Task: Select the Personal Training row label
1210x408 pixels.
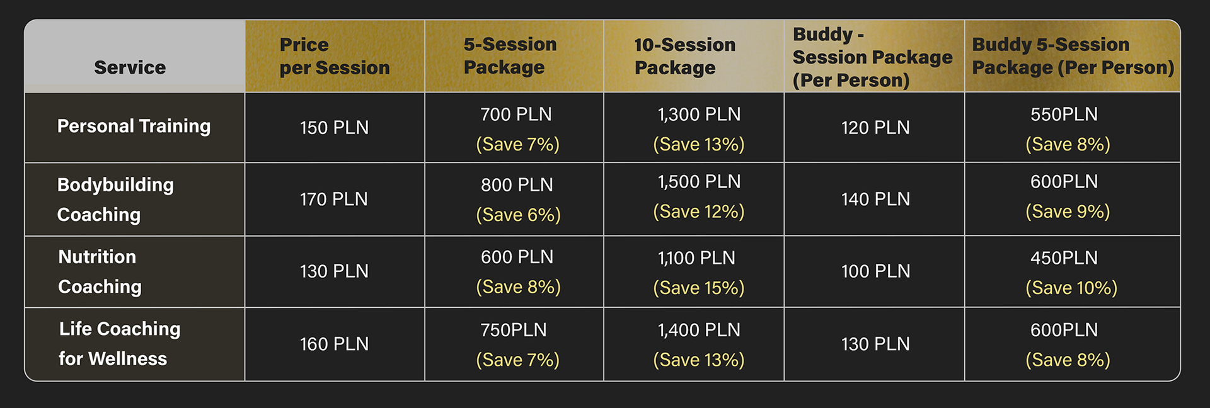Action: click(134, 126)
